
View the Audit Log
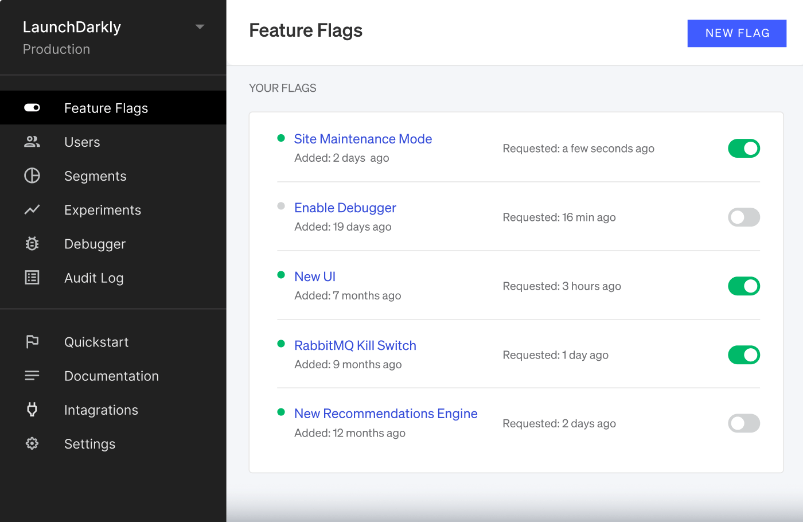(113, 278)
